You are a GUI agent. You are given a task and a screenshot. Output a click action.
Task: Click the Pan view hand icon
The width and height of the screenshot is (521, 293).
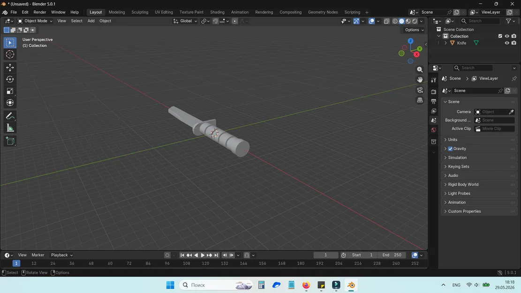click(420, 80)
